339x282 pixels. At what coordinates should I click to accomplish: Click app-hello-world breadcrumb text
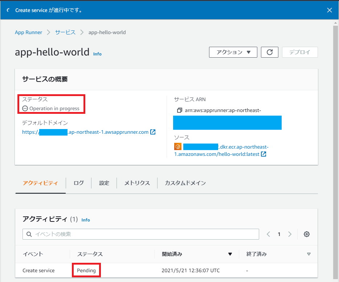[x=107, y=32]
